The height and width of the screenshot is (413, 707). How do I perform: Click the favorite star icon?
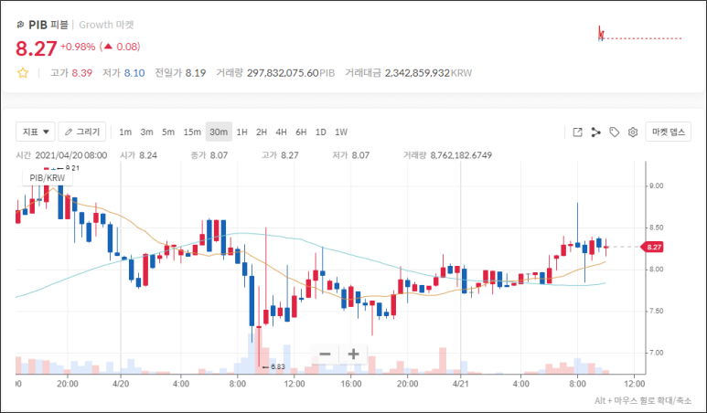(23, 72)
